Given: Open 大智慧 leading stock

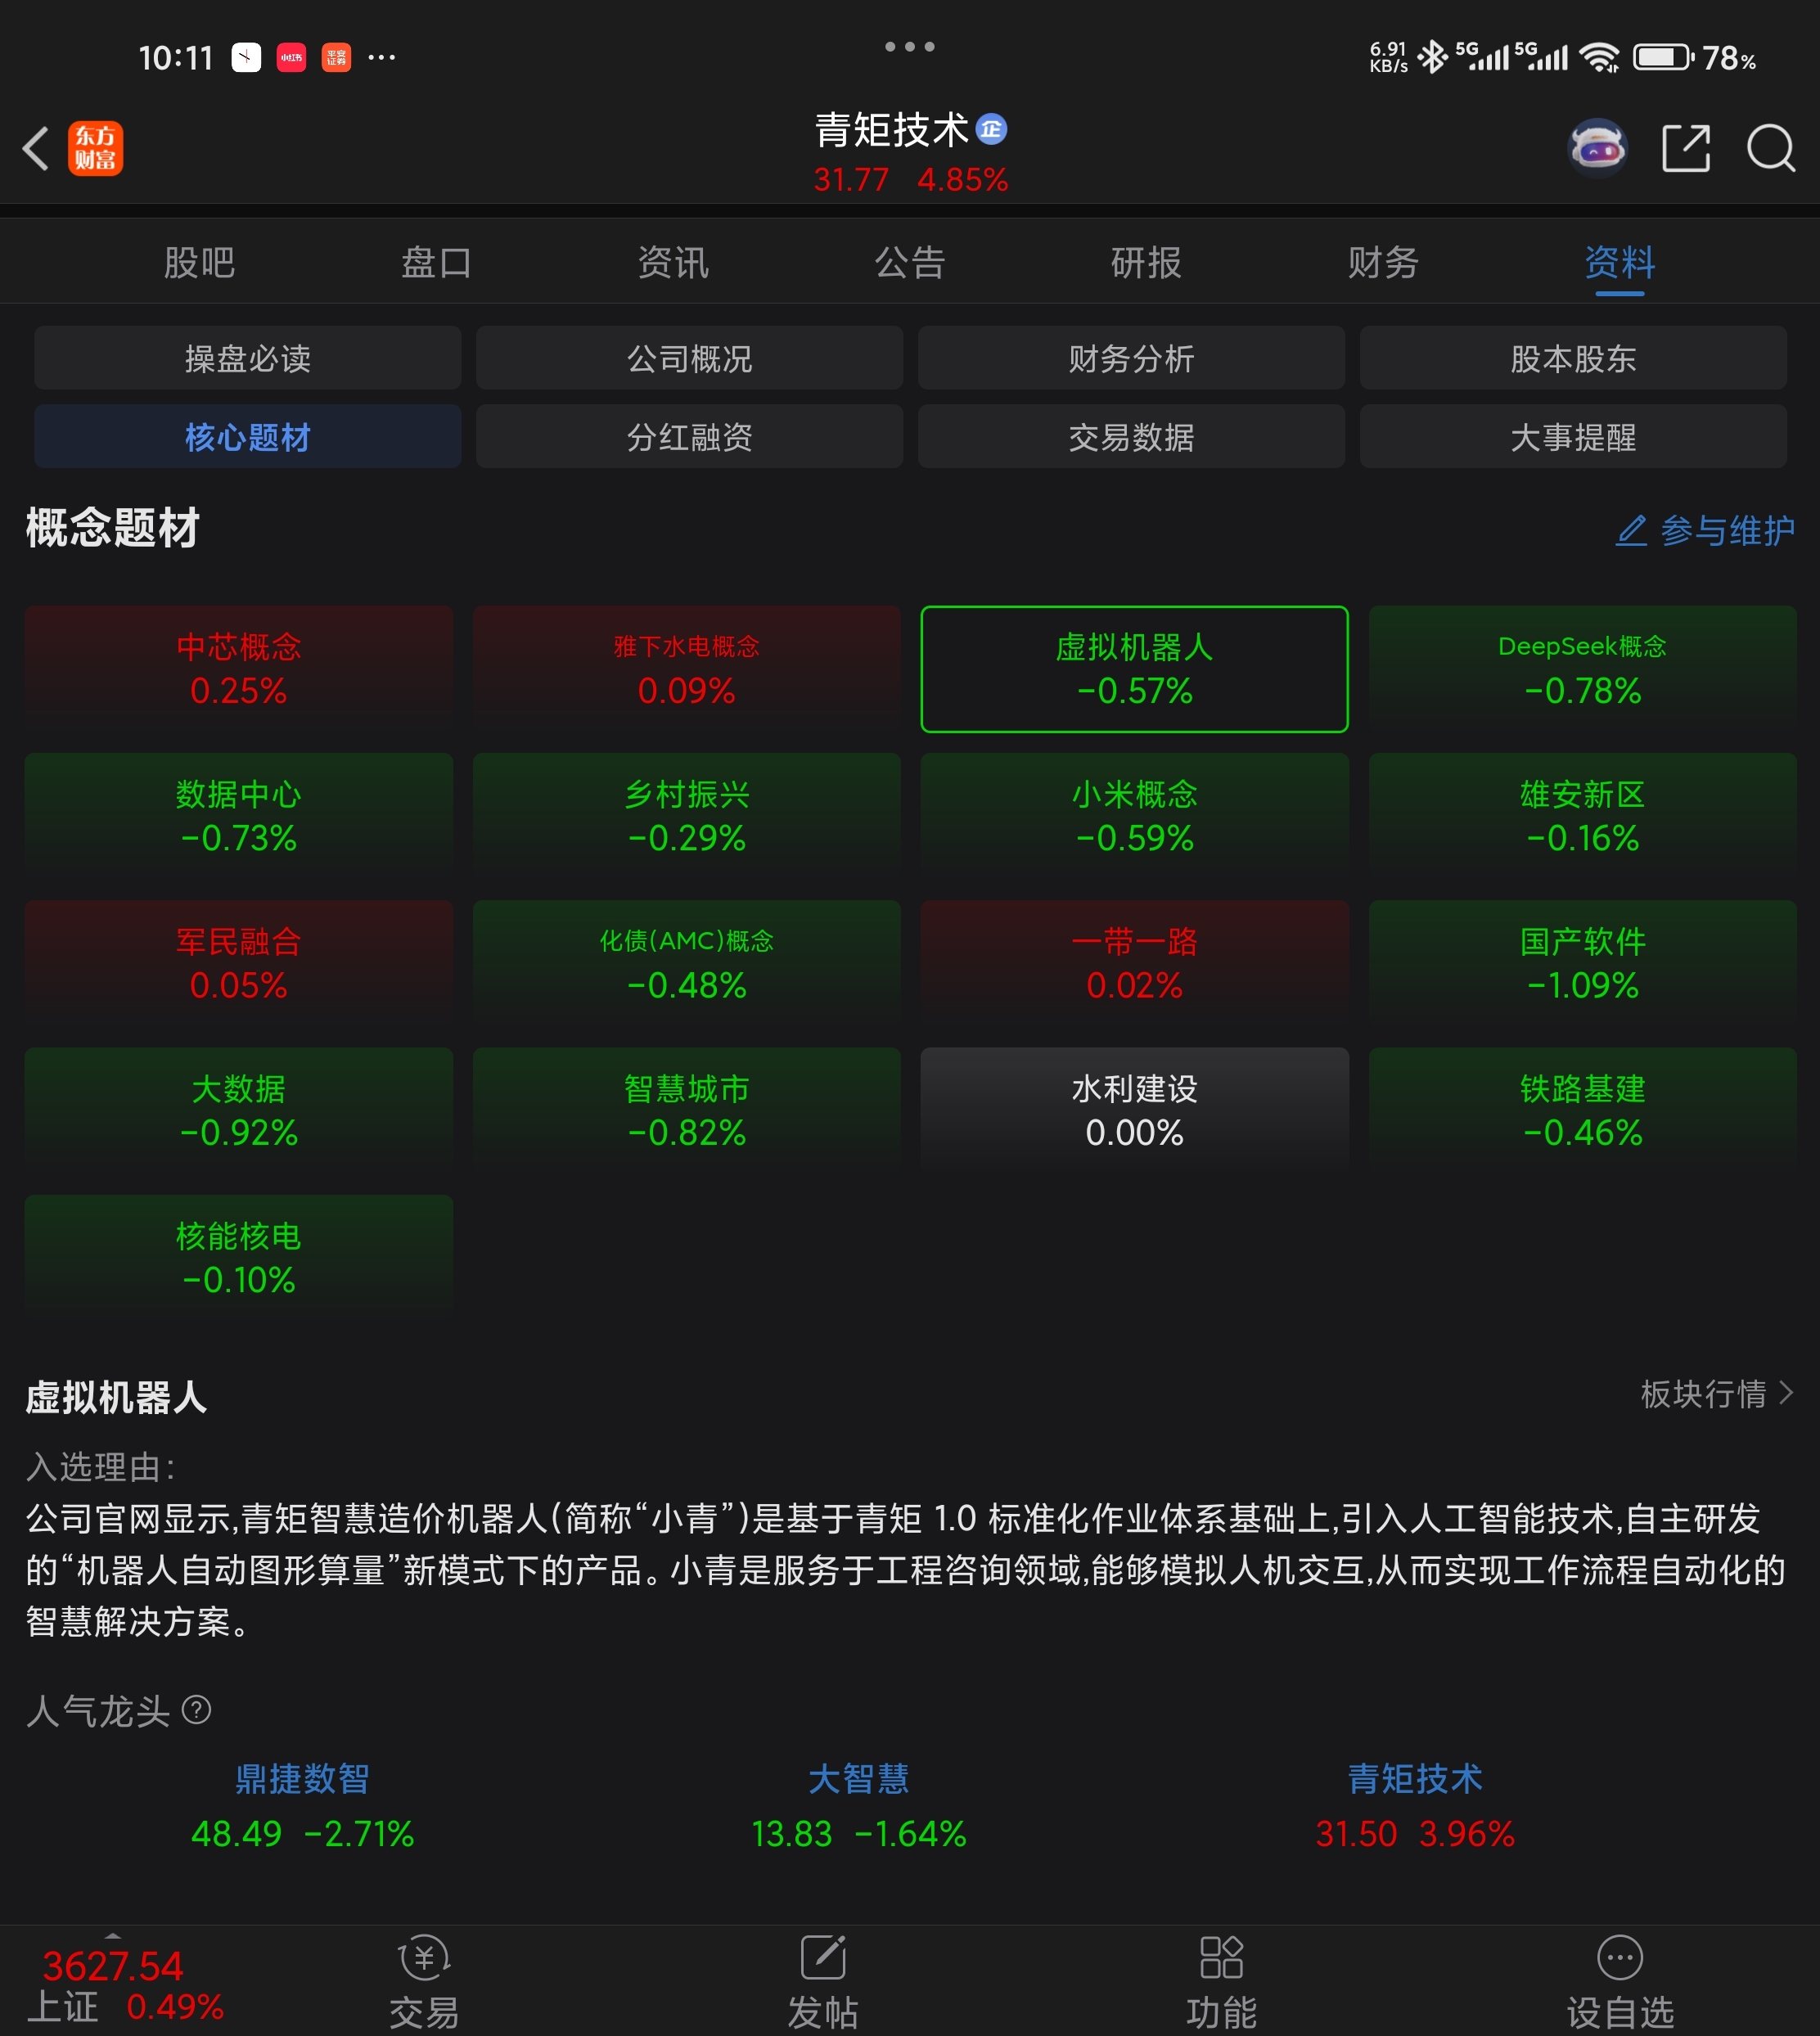Looking at the screenshot, I should point(858,1806).
